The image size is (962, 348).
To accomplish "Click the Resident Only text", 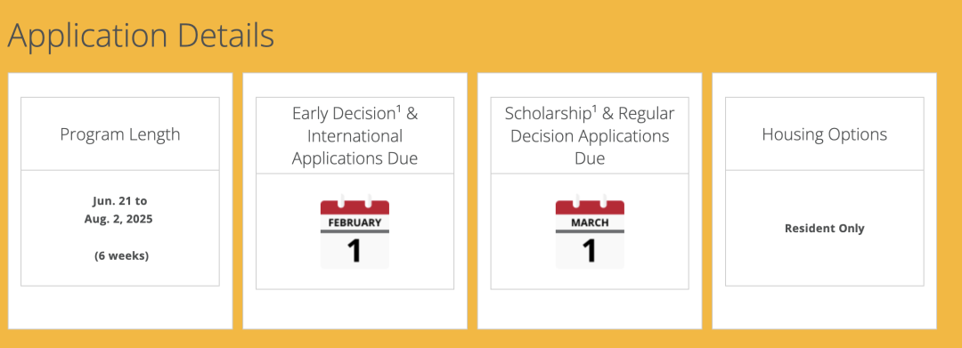I will tap(825, 229).
